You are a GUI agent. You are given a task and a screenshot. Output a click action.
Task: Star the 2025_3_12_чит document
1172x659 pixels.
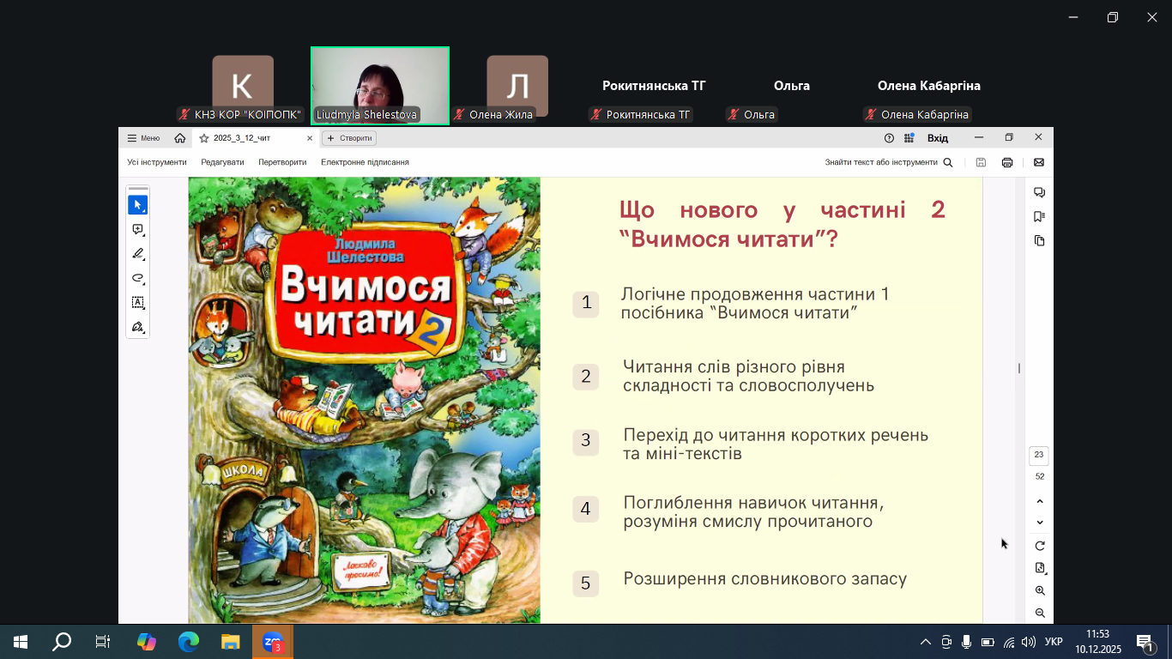coord(204,138)
